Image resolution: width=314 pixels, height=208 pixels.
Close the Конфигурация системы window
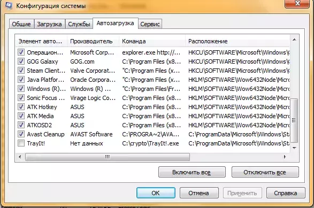click(x=297, y=4)
